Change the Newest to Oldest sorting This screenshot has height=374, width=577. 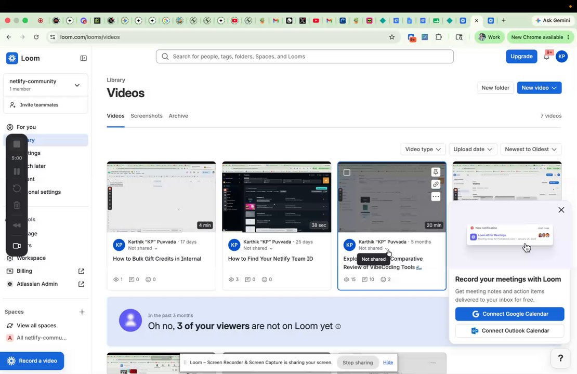click(x=531, y=149)
